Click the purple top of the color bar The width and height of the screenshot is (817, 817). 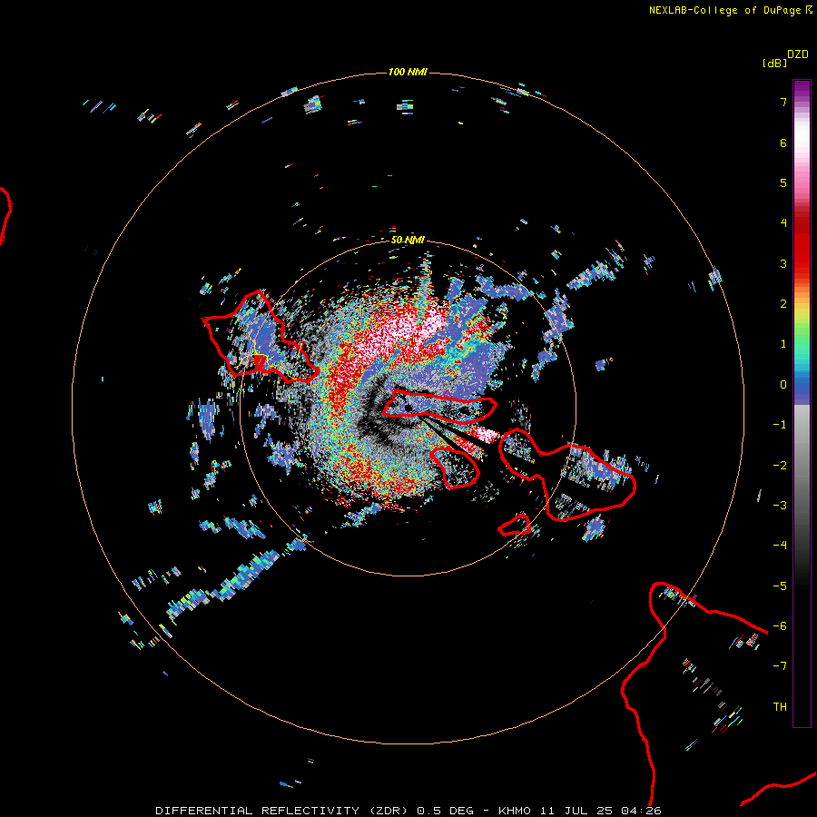802,89
